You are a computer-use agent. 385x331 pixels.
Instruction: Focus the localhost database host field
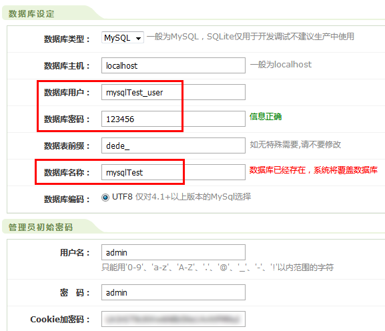click(x=173, y=65)
